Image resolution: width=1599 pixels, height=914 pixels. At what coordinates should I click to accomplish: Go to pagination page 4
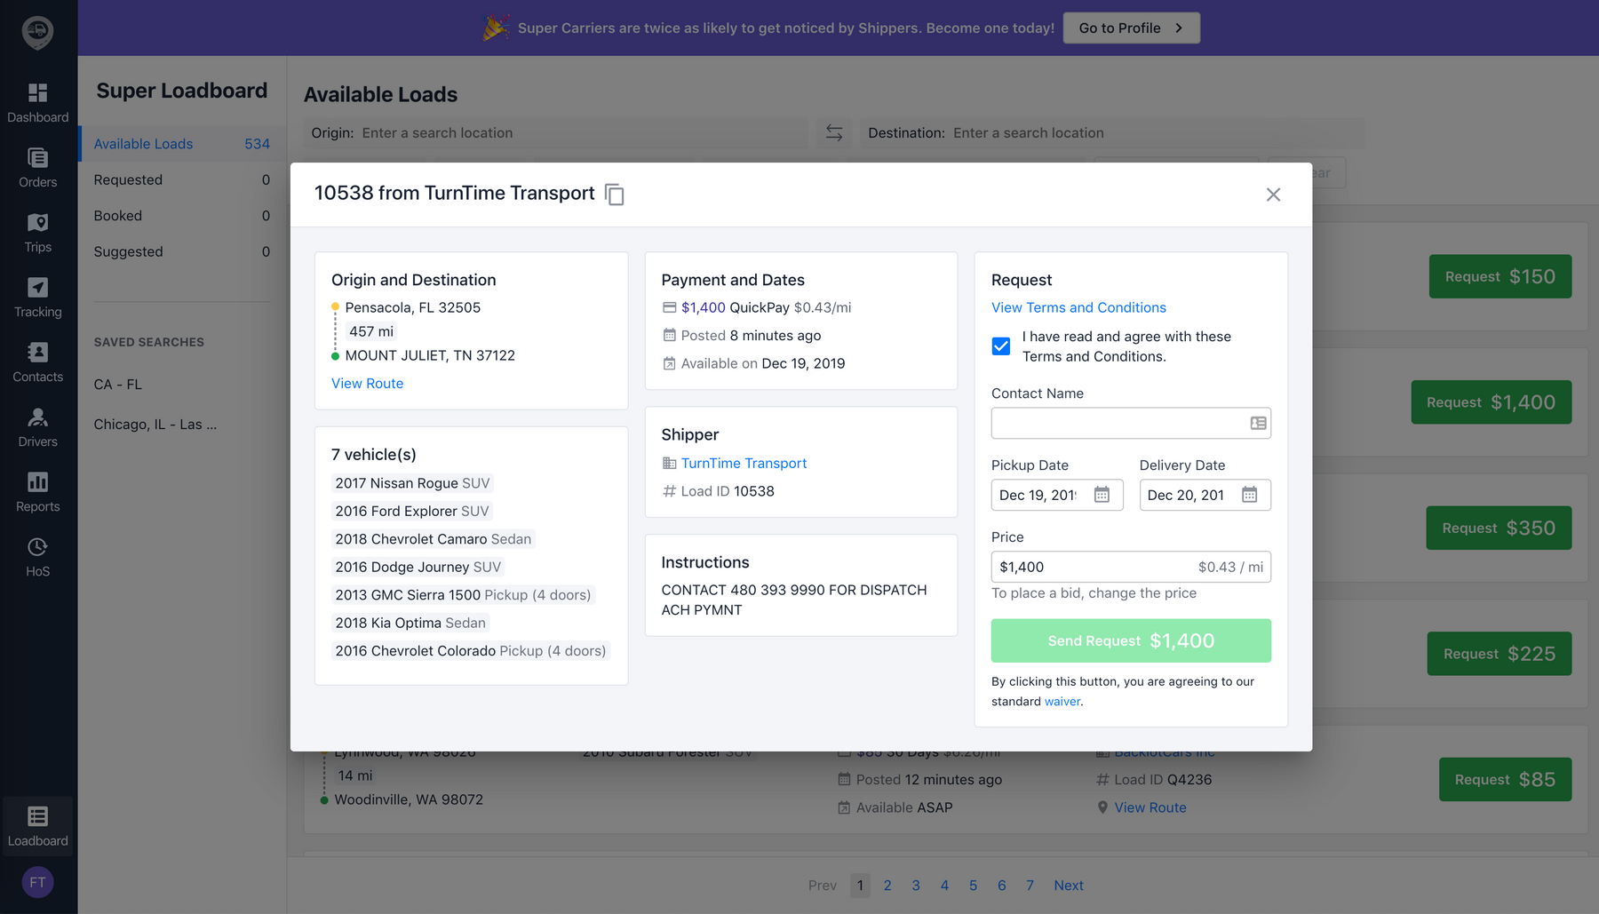pyautogui.click(x=944, y=886)
